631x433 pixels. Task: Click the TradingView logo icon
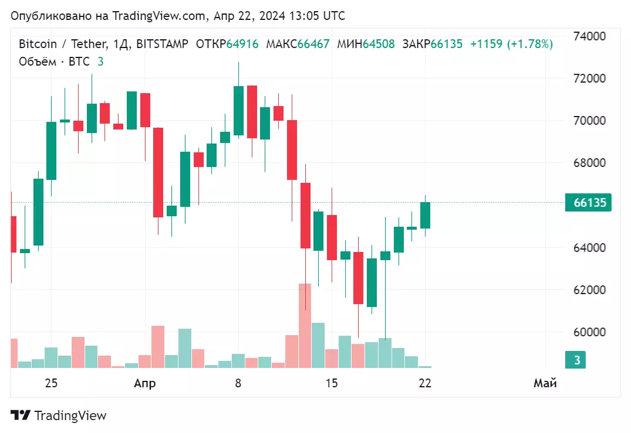coord(21,415)
